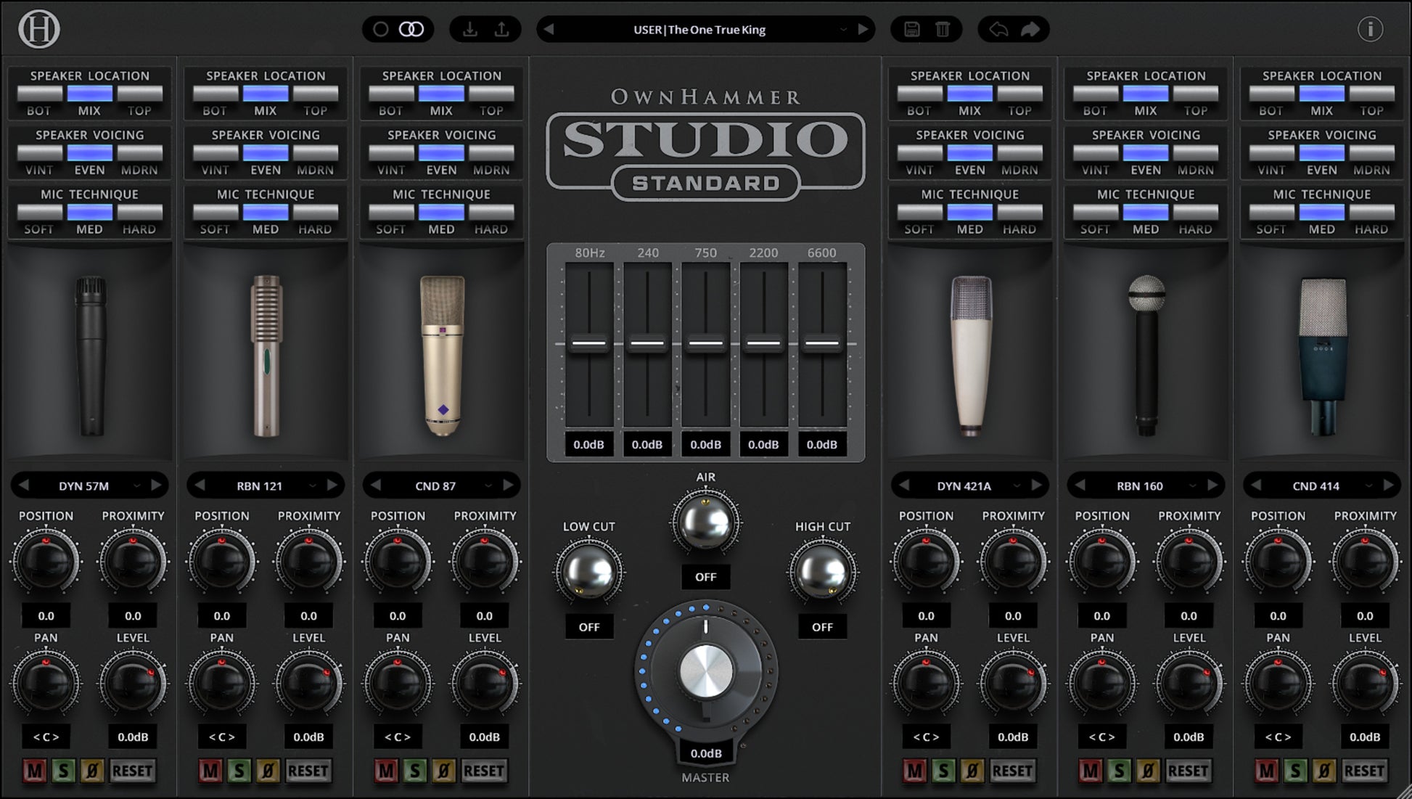This screenshot has width=1412, height=799.
Task: Open DYN 57M microphone dropdown
Action: (x=90, y=485)
